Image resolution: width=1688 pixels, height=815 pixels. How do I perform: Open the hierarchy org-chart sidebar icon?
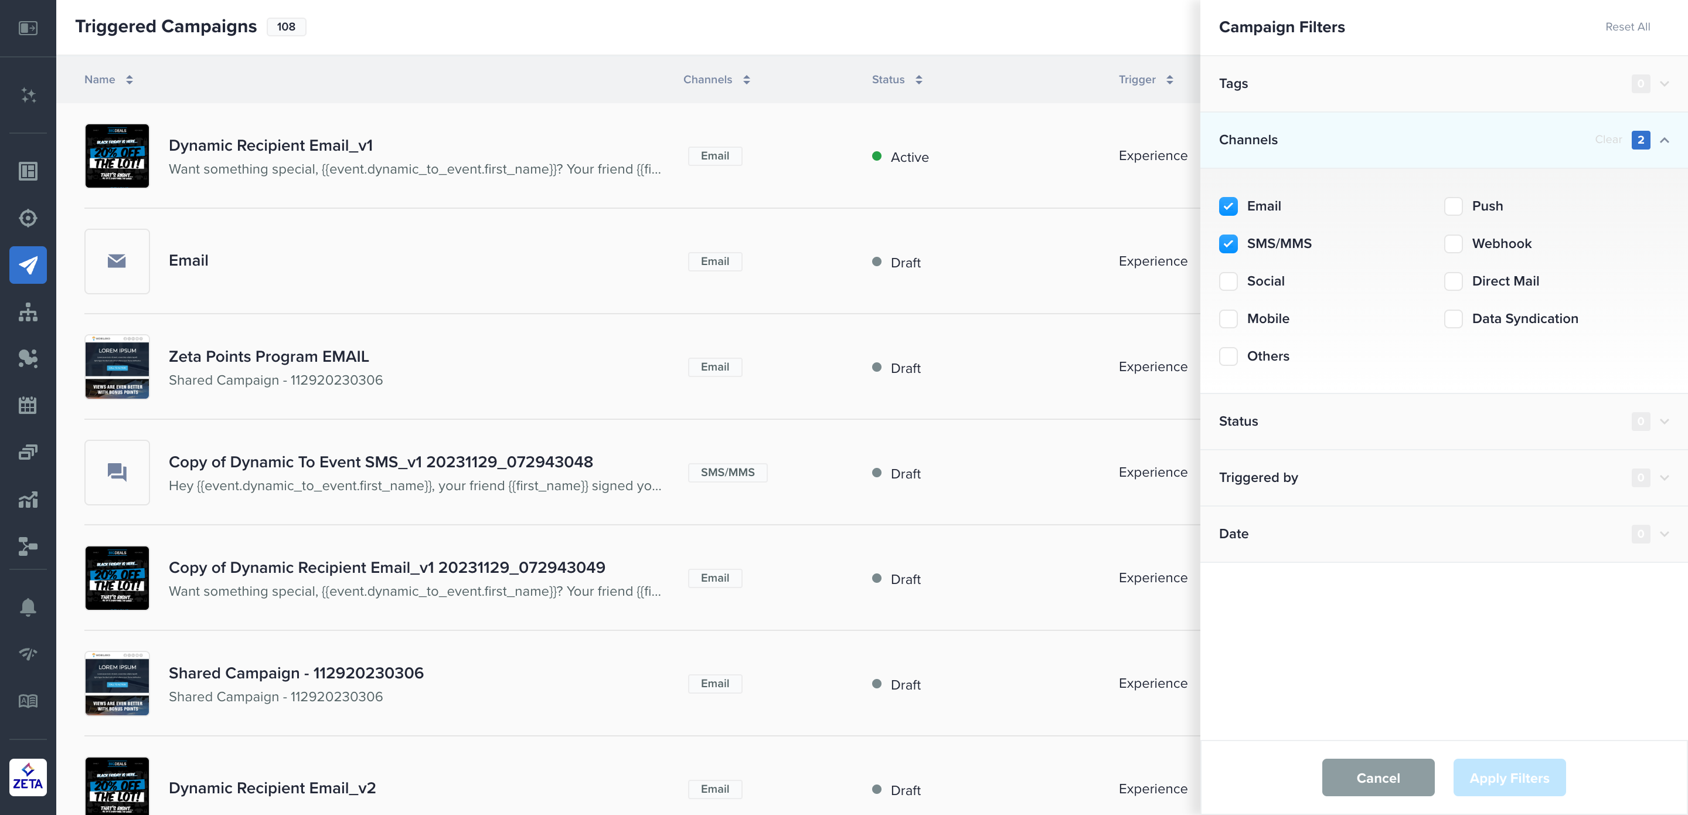point(28,311)
